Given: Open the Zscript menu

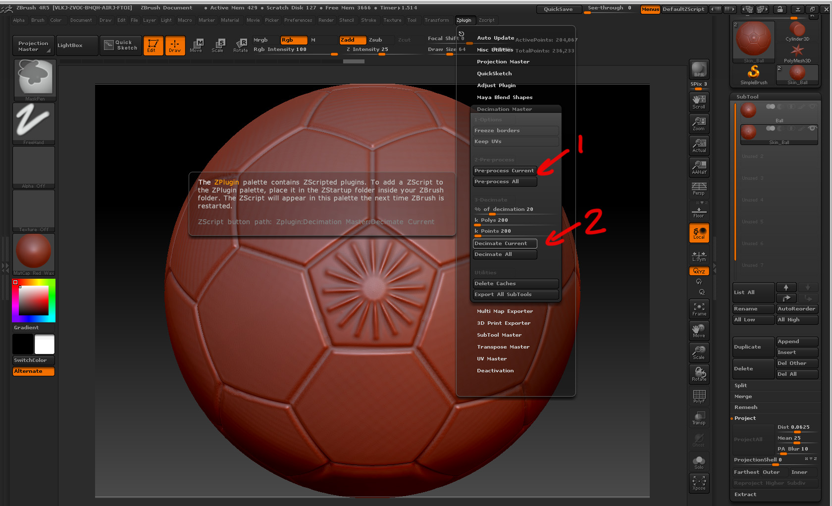Looking at the screenshot, I should tap(486, 20).
